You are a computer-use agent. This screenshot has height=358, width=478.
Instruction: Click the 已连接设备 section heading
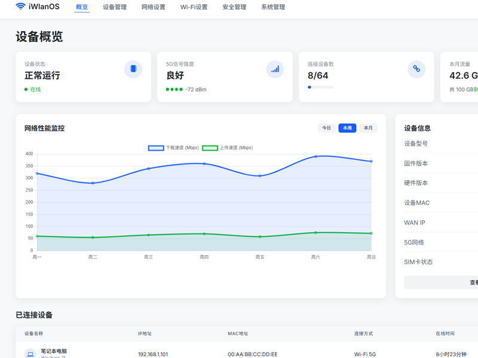(34, 315)
